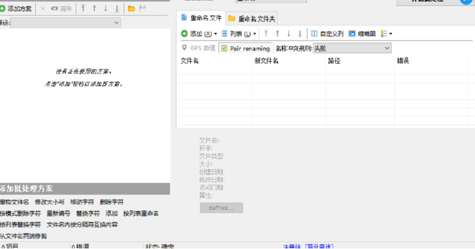Open method preset via orange folder icon
475x249 pixels.
131,9
